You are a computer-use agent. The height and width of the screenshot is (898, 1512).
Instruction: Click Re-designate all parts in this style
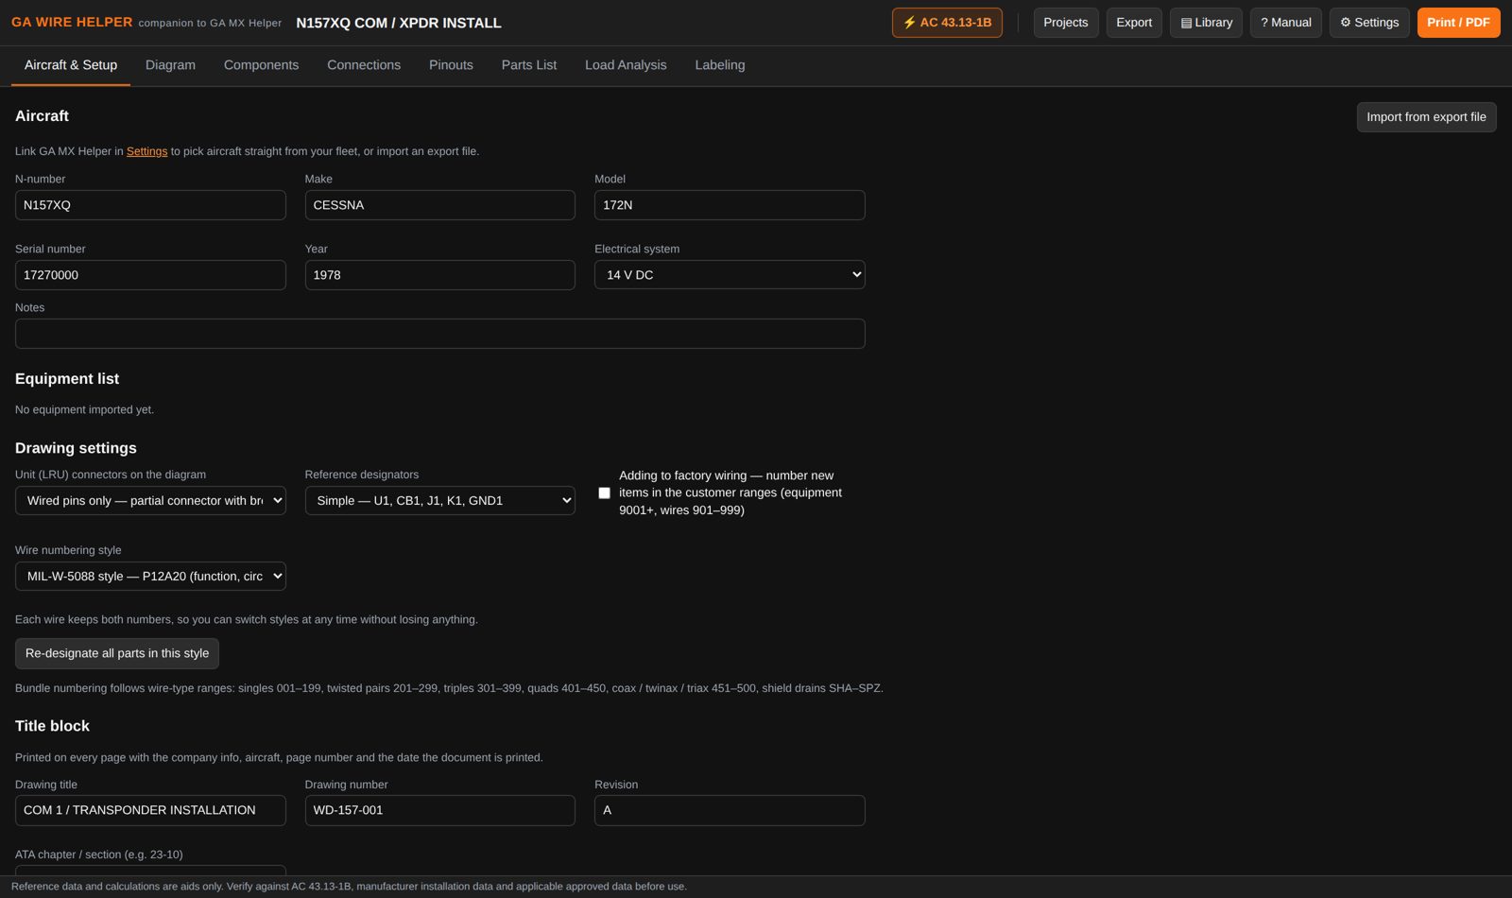117,653
